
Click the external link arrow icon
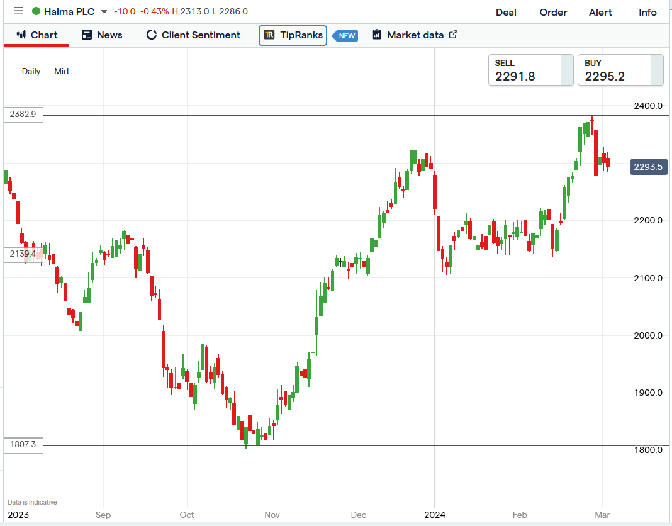click(453, 35)
